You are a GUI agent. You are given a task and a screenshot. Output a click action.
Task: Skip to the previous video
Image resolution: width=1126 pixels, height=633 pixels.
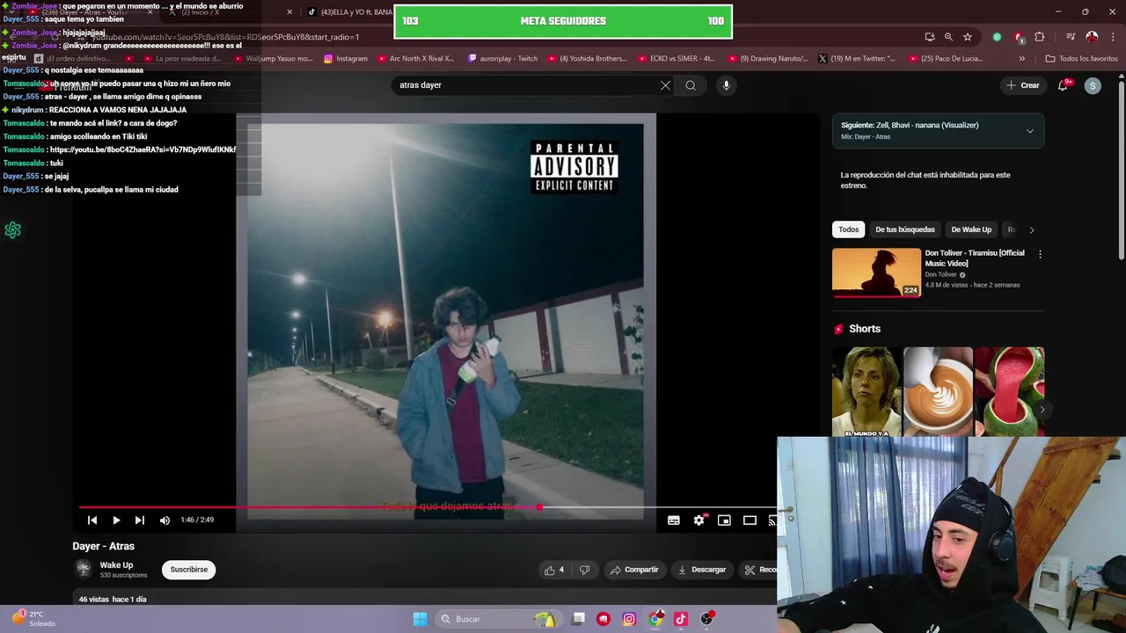click(92, 520)
